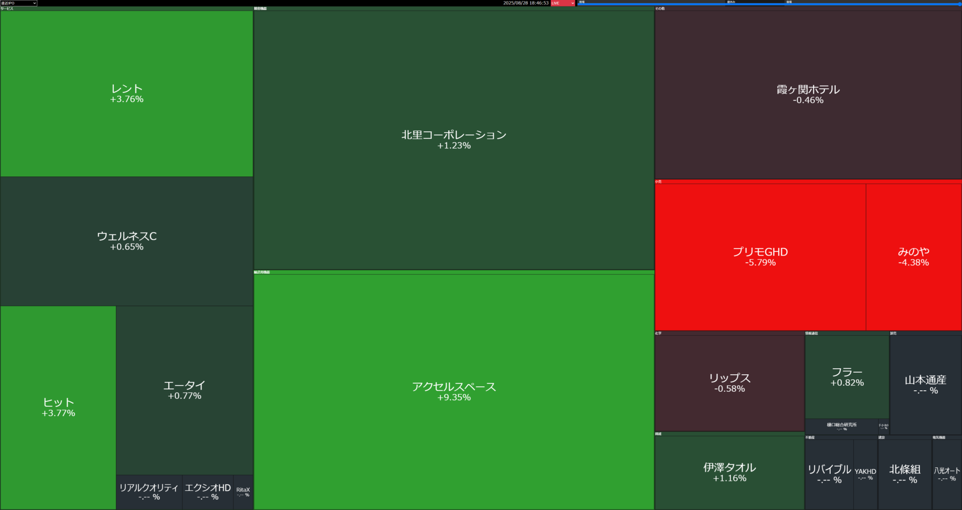Select the 山本通産 tile
The width and height of the screenshot is (962, 510).
[x=925, y=385]
